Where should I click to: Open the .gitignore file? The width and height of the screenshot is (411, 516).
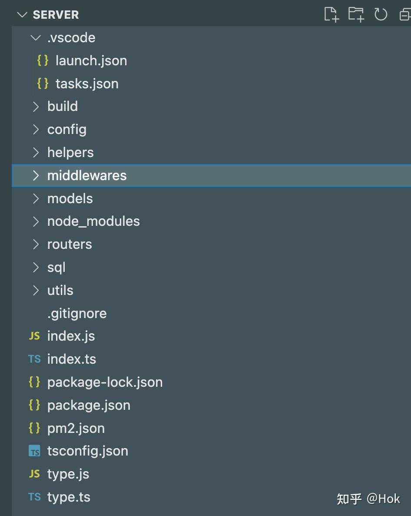coord(77,313)
